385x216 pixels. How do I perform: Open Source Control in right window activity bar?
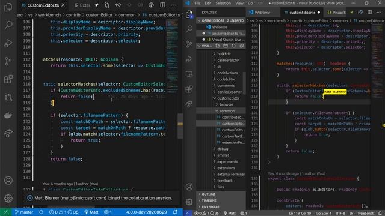click(189, 44)
